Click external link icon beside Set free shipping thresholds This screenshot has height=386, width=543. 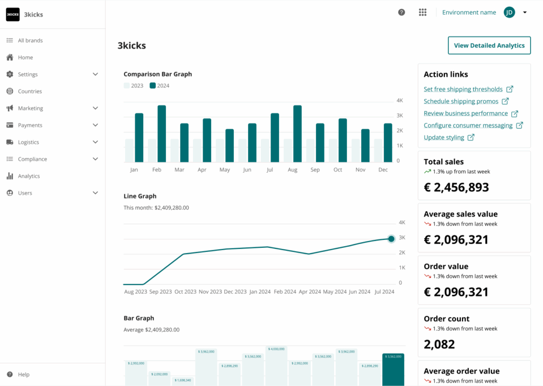pos(510,89)
